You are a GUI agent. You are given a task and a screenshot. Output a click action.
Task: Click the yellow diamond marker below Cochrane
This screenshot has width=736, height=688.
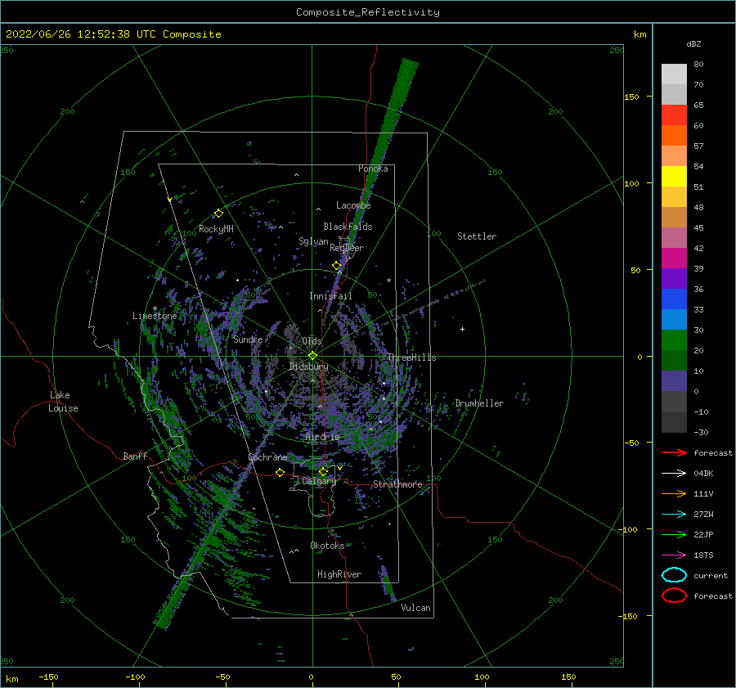click(x=280, y=472)
